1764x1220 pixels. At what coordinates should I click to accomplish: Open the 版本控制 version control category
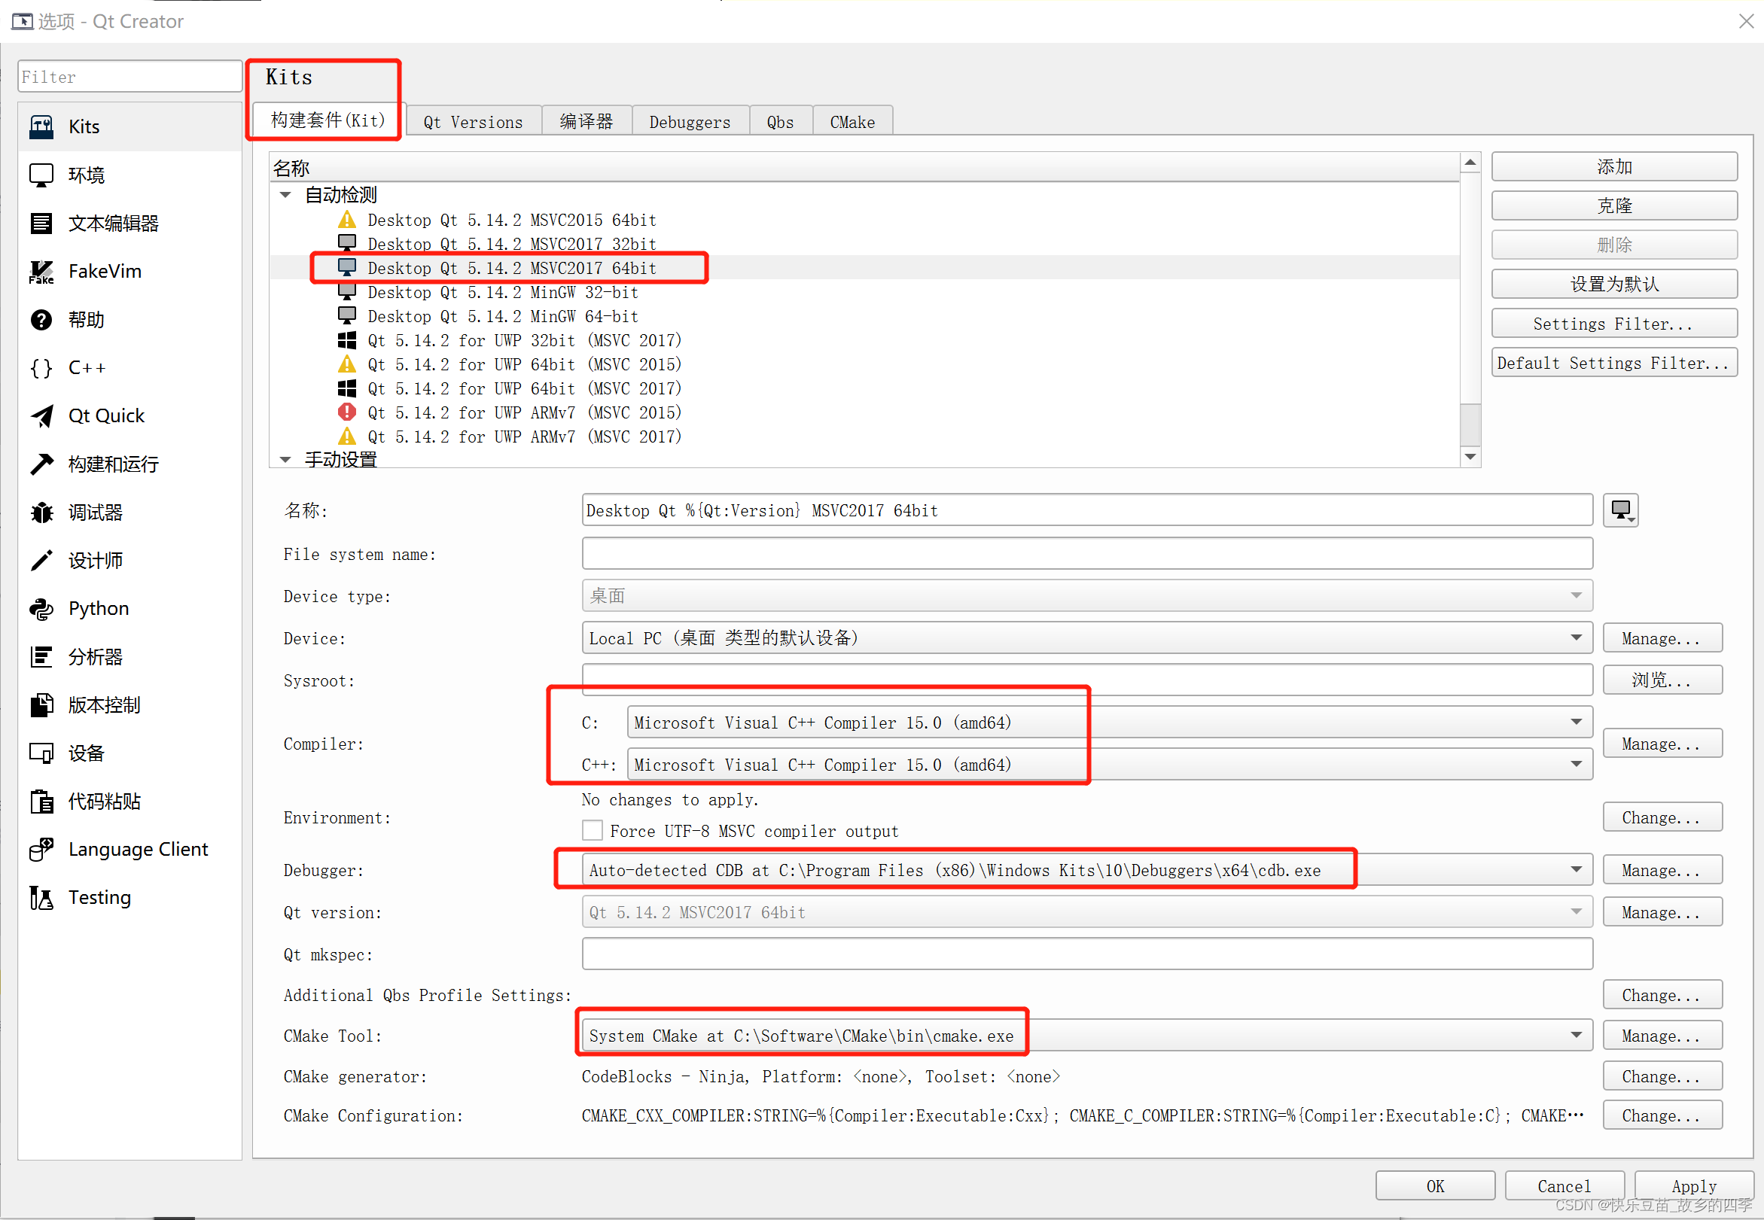(130, 704)
